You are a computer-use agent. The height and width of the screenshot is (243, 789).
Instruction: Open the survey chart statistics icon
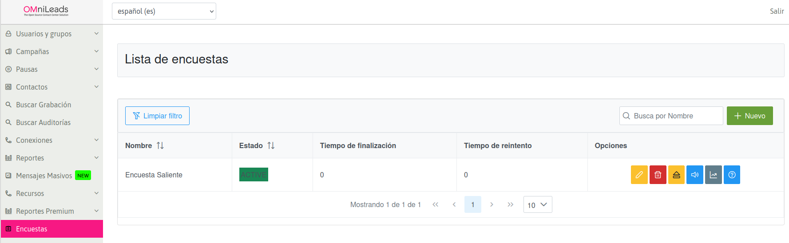pos(713,175)
